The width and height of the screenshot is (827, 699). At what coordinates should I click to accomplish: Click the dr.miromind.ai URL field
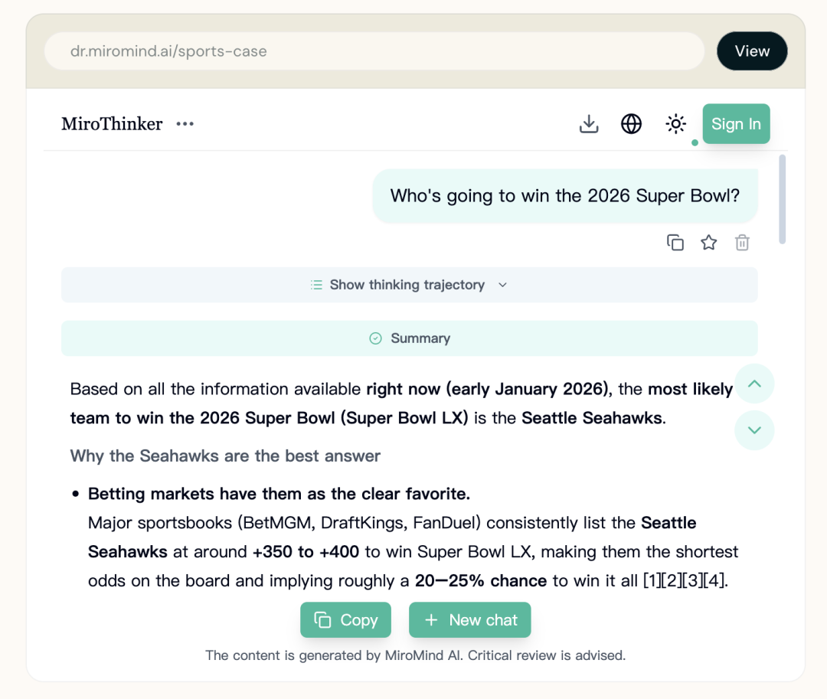tap(374, 52)
